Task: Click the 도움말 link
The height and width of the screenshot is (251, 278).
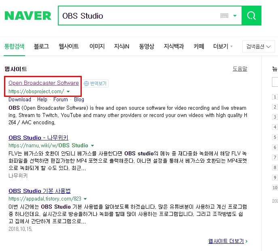Action: point(240,69)
